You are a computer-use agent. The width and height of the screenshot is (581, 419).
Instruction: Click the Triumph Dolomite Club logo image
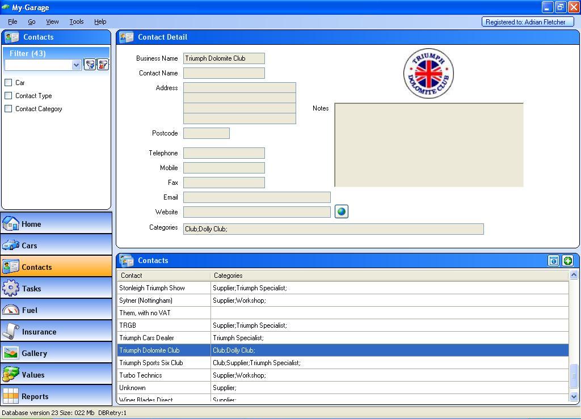point(428,74)
